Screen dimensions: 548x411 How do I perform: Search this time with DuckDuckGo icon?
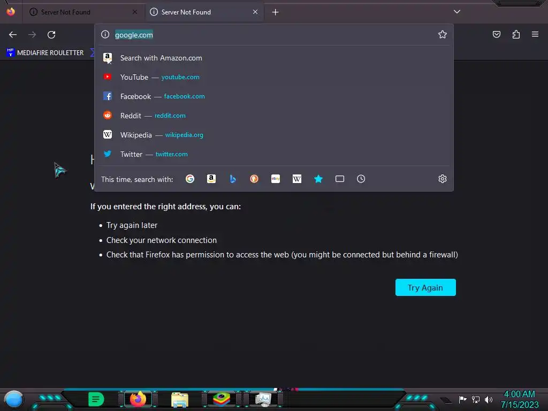pyautogui.click(x=254, y=179)
